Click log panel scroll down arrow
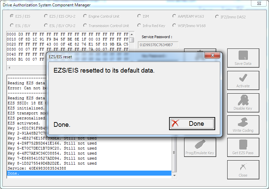Image resolution: width=269 pixels, height=189 pixels. coord(174,175)
